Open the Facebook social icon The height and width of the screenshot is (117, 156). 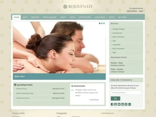pyautogui.click(x=112, y=104)
